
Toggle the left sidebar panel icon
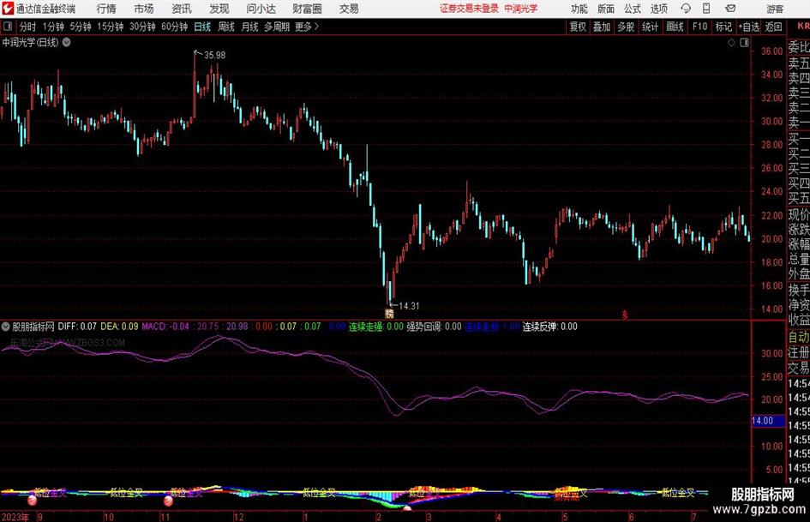tap(8, 27)
